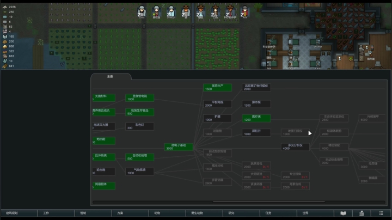Viewport: 392px width, 220px height.
Task: Select 营养膏合成机 research node
Action: (104, 112)
